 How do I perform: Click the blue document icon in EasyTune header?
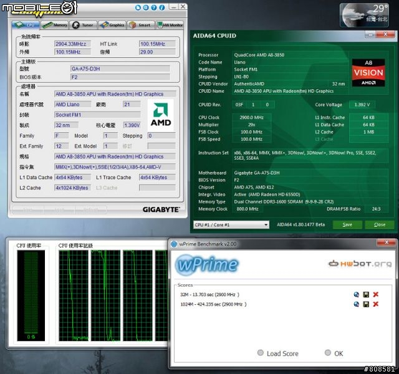click(x=138, y=7)
